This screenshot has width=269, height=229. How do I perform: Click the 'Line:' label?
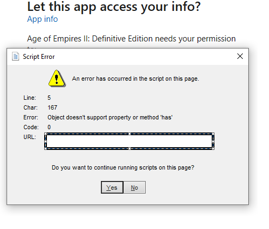[29, 98]
